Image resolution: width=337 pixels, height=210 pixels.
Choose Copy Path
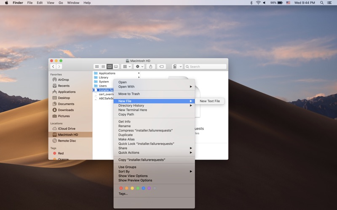(x=154, y=114)
